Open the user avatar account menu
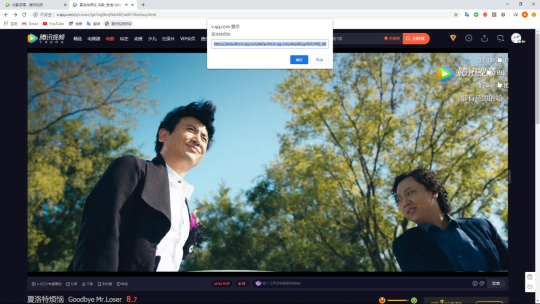 click(517, 37)
